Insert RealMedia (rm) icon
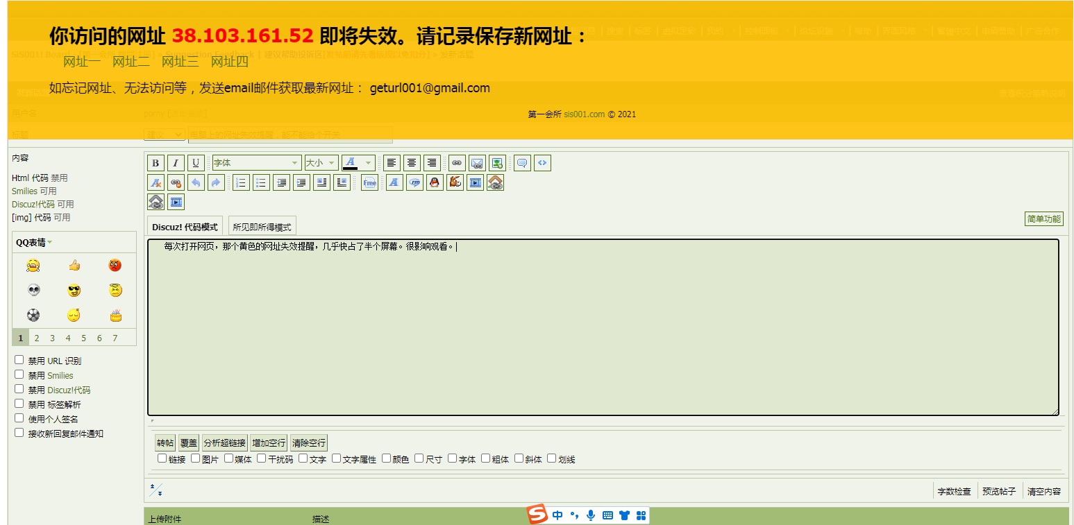The image size is (1074, 525). coord(414,182)
